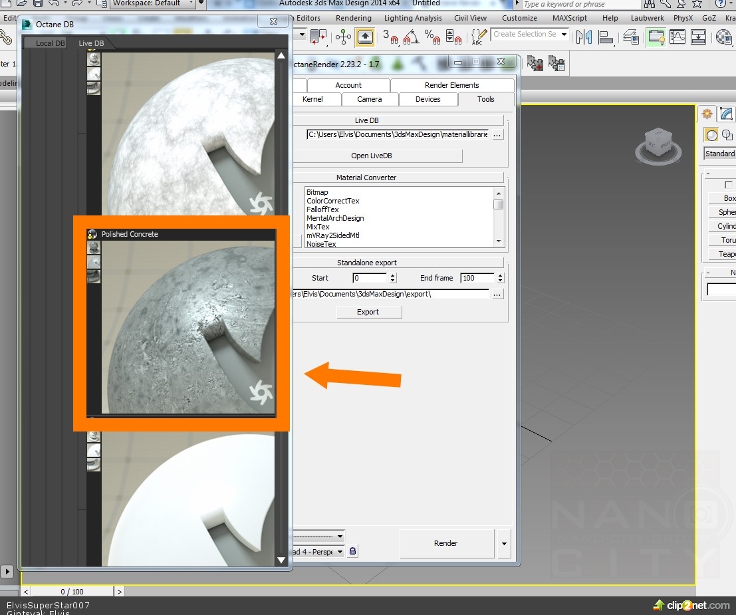The image size is (736, 615).
Task: Toggle angle snap
Action: [411, 37]
